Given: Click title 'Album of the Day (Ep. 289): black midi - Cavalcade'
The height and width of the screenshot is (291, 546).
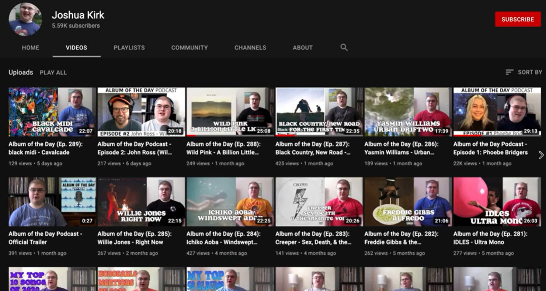Looking at the screenshot, I should [45, 148].
